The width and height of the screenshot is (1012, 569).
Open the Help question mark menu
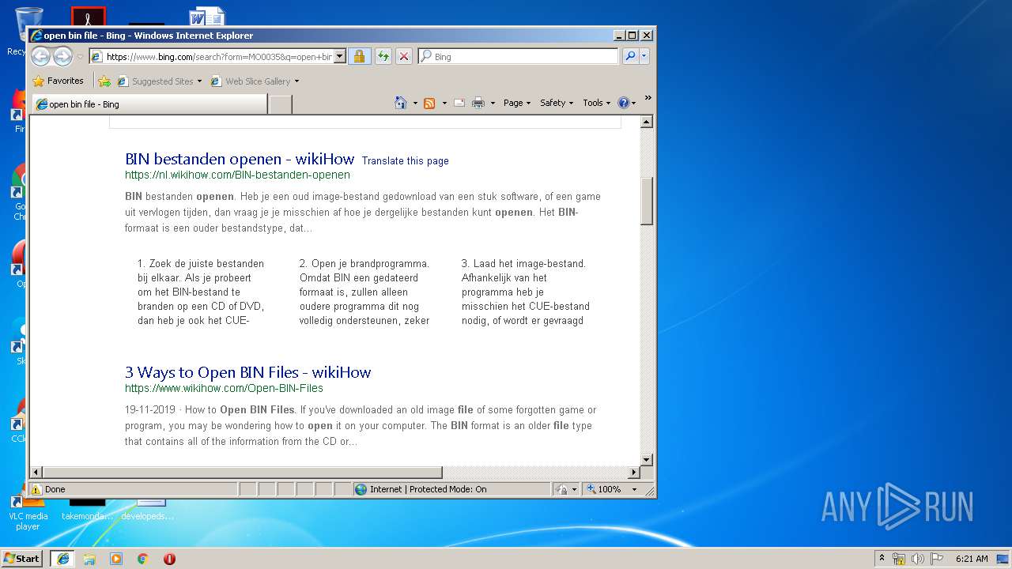click(627, 103)
